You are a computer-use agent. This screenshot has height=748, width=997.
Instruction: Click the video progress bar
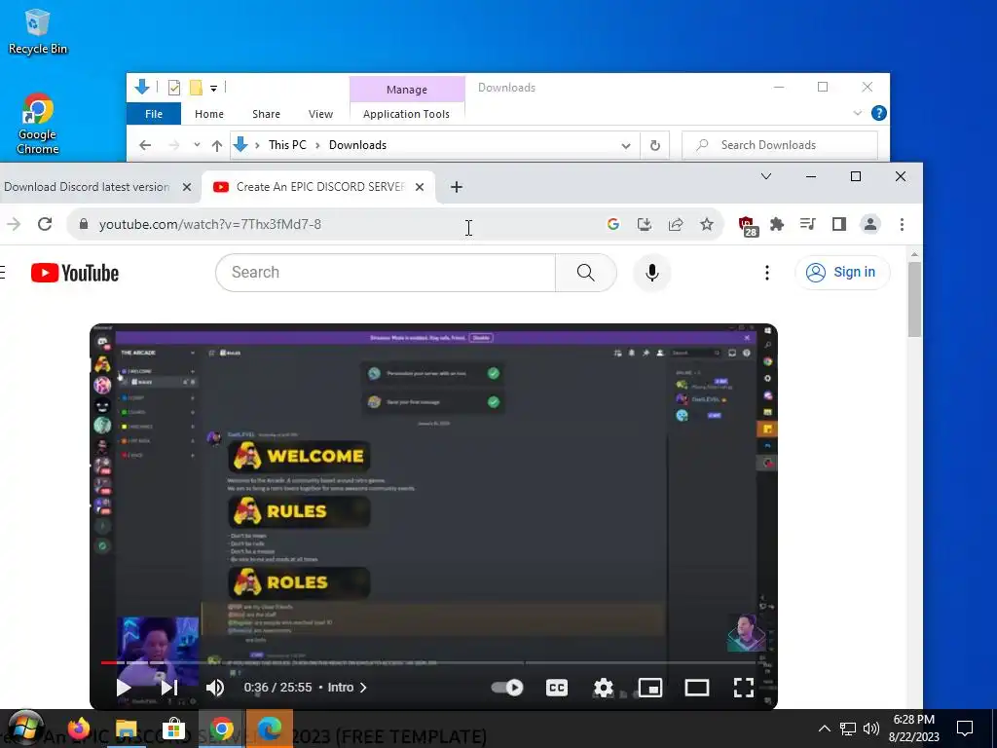tap(431, 662)
